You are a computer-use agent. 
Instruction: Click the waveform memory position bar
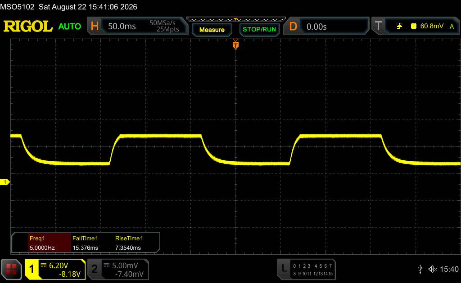tap(236, 20)
